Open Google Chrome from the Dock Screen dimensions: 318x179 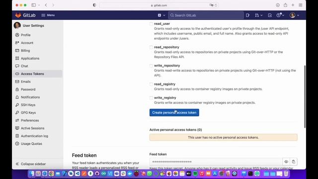(51, 174)
